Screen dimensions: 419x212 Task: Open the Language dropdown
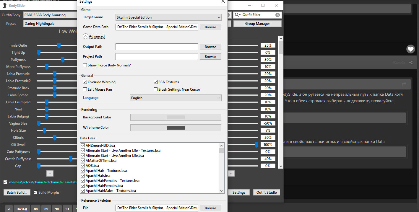(176, 98)
